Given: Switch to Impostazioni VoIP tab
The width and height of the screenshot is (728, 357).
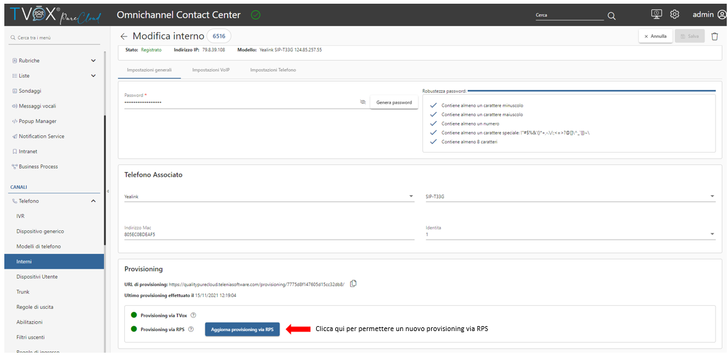Looking at the screenshot, I should [x=211, y=70].
